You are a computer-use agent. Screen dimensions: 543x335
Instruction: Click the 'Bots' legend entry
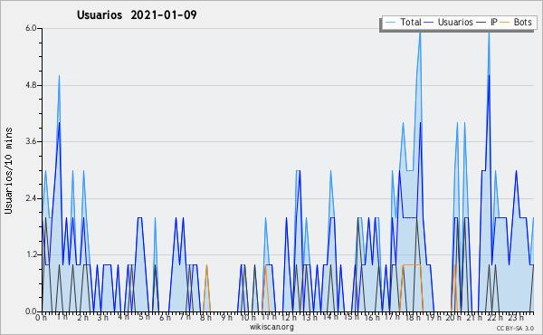[516, 22]
